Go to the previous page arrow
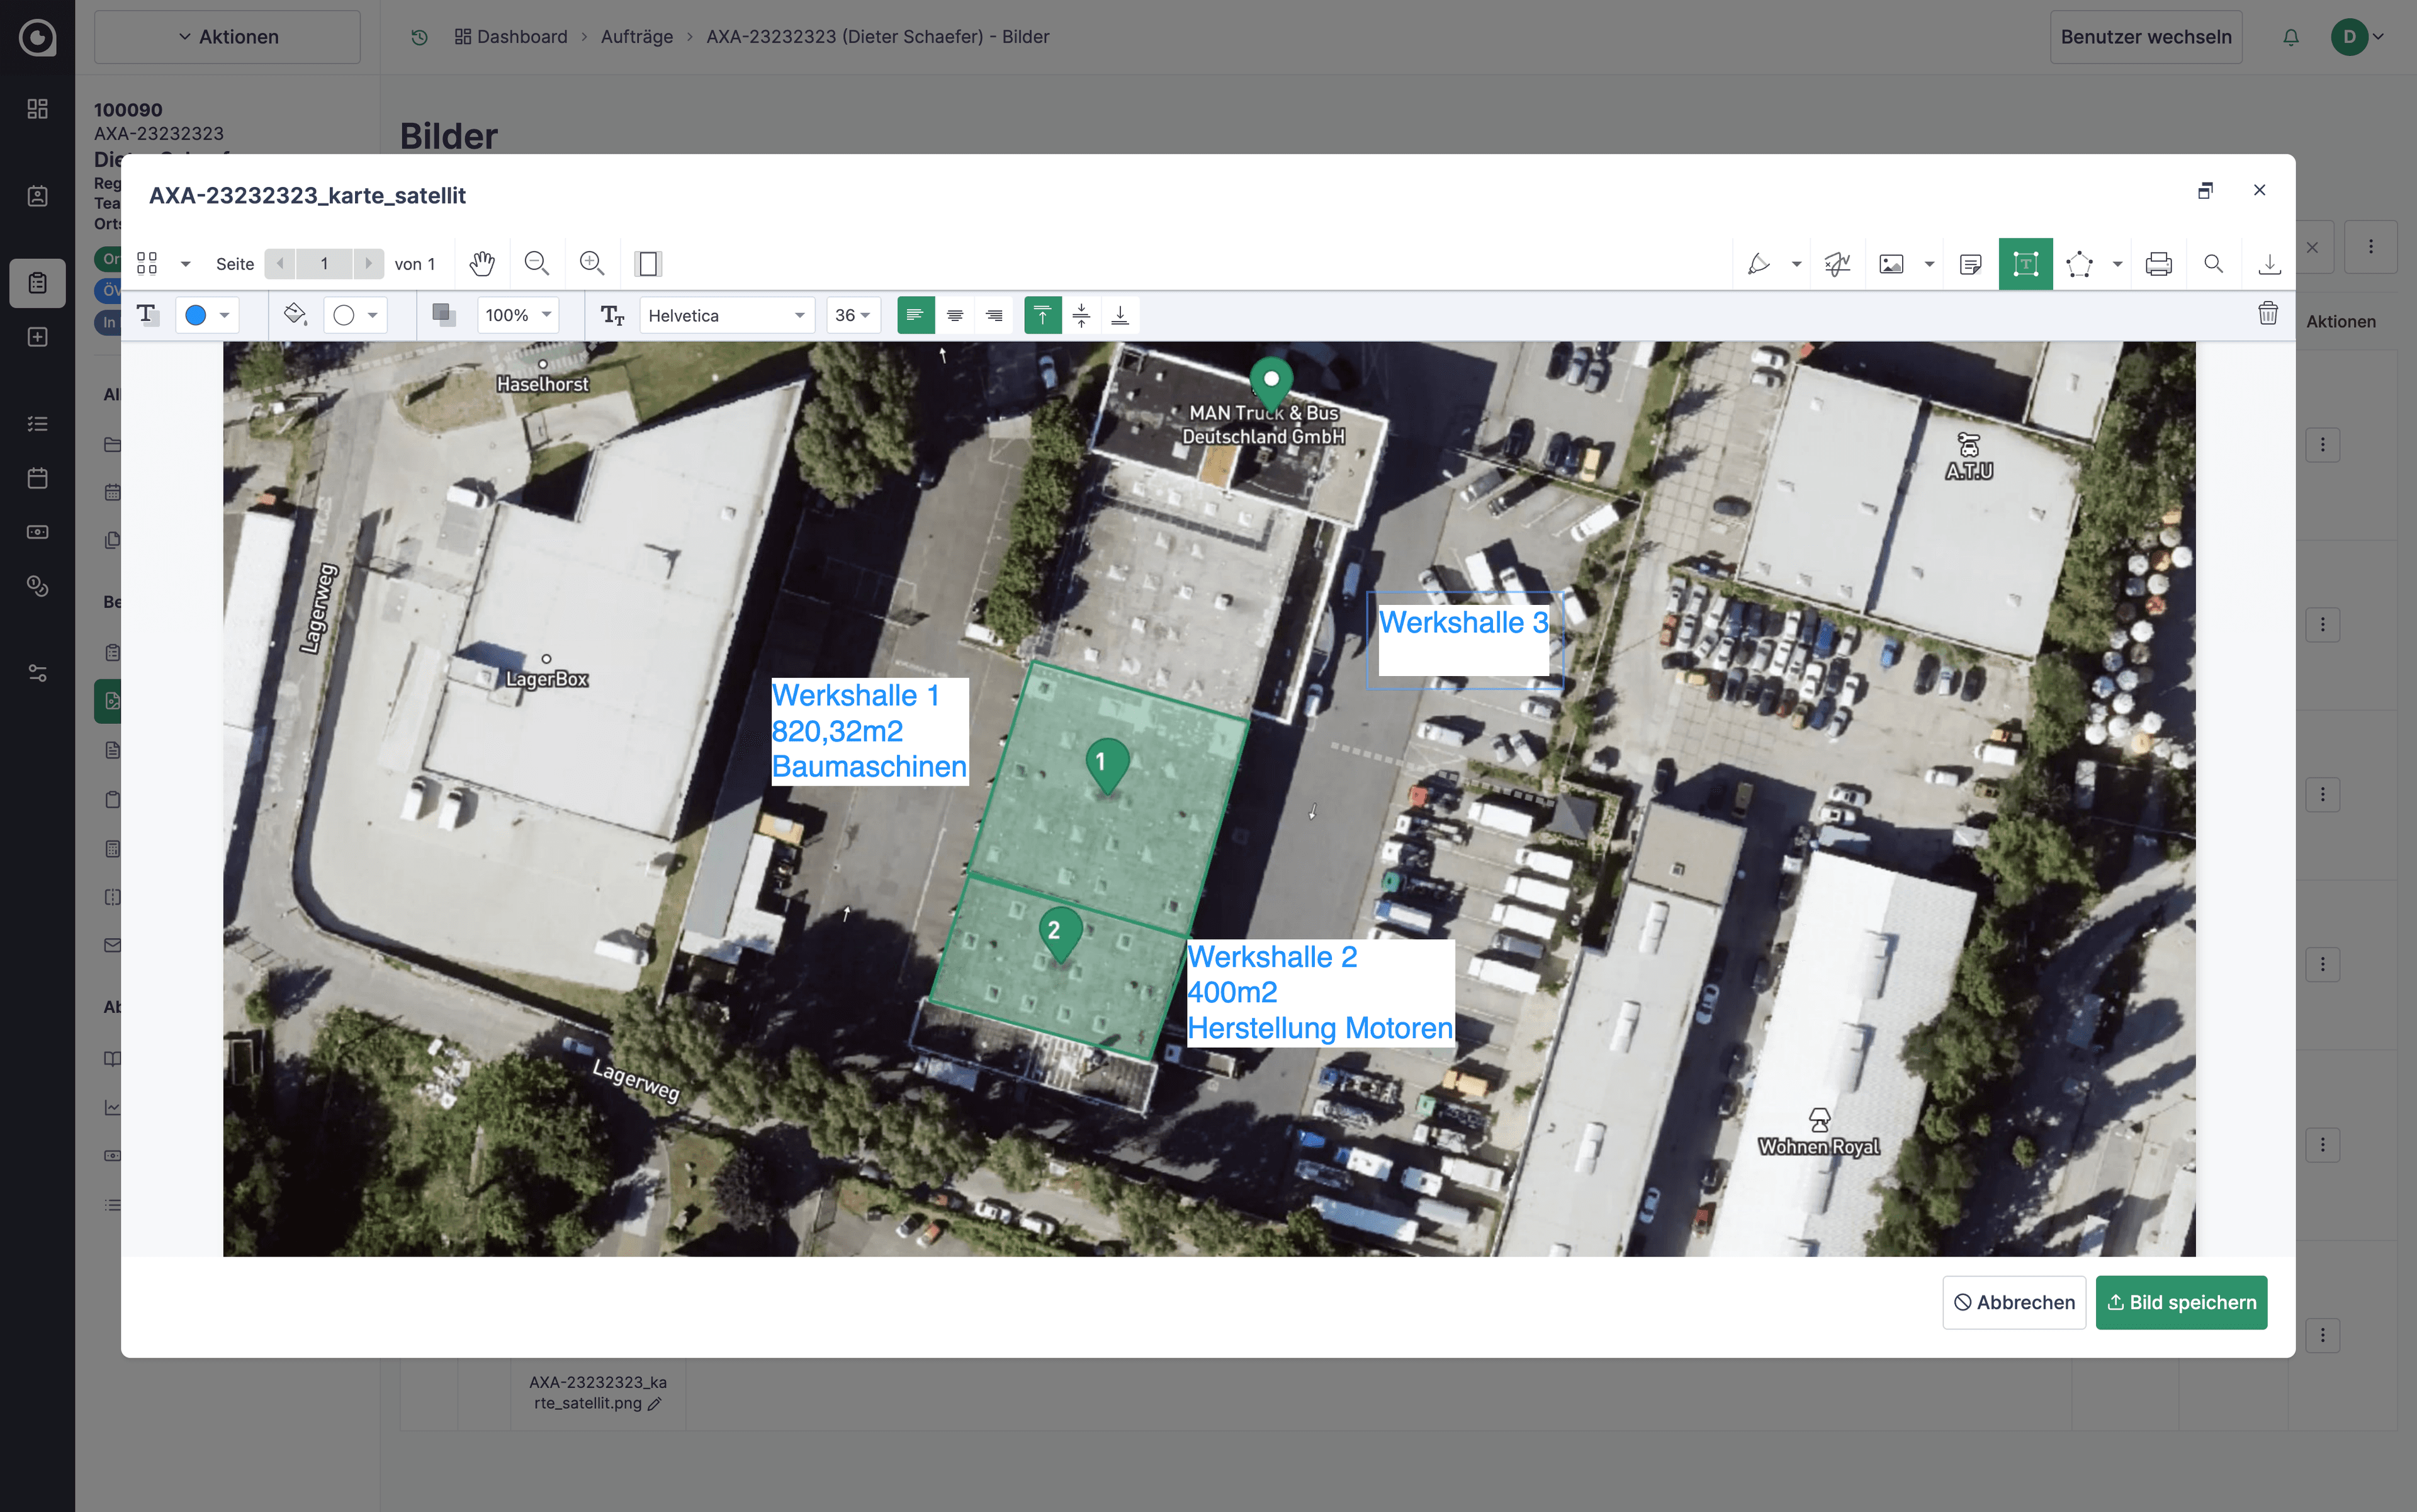2417x1512 pixels. 281,264
